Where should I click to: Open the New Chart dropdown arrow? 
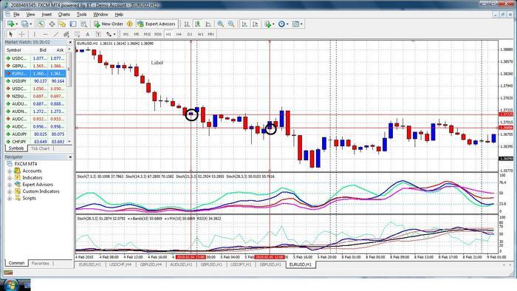coord(17,24)
